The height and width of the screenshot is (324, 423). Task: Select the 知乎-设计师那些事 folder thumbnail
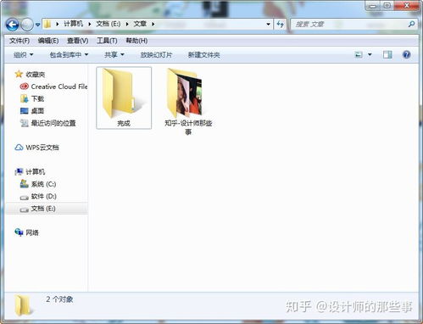coord(185,93)
